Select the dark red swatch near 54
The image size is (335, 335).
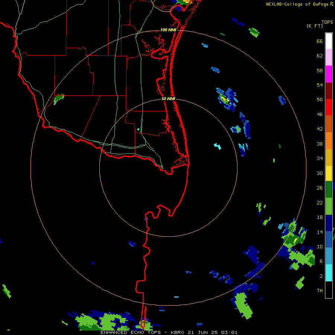329,90
